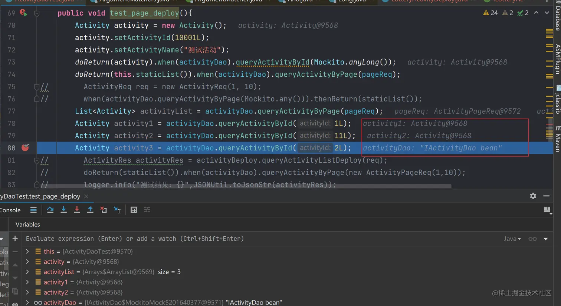Toggle the comment fold marker at line 75

tap(37, 87)
